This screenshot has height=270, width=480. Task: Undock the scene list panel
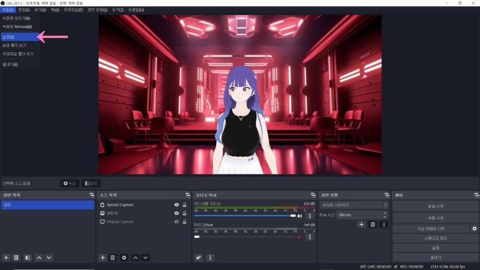tap(92, 195)
